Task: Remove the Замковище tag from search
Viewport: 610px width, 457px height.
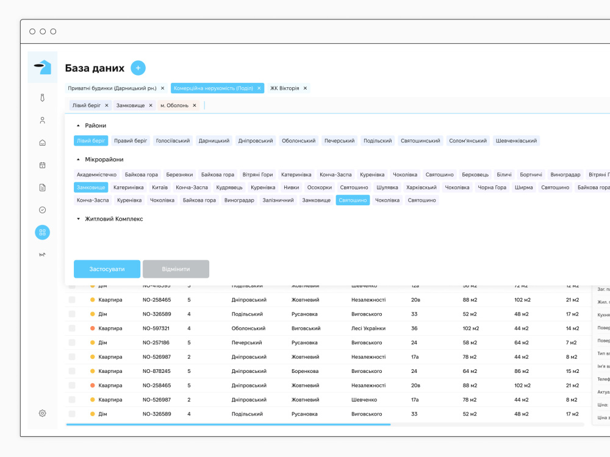Action: point(151,105)
